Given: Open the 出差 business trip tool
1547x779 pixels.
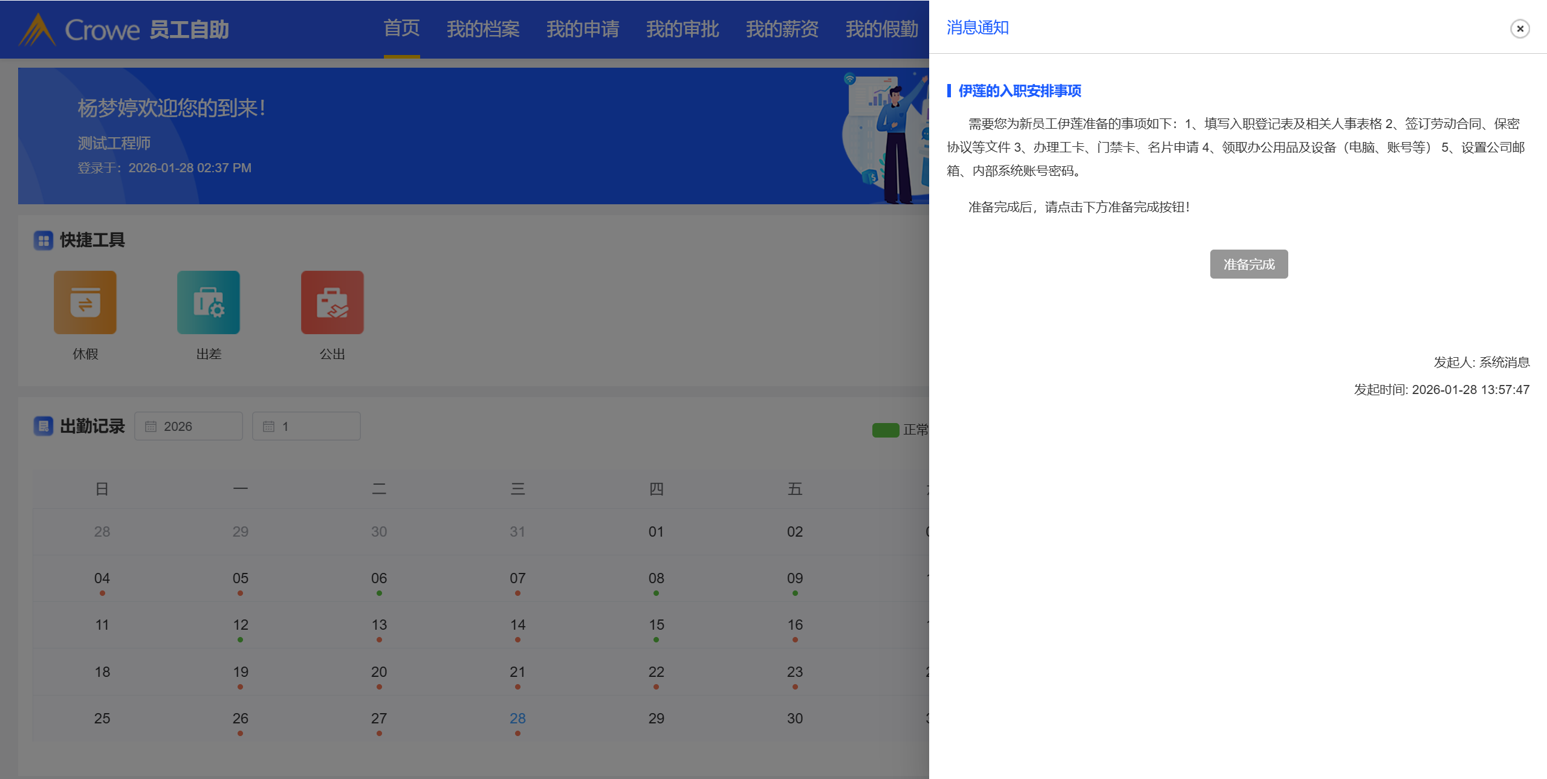Looking at the screenshot, I should click(208, 302).
